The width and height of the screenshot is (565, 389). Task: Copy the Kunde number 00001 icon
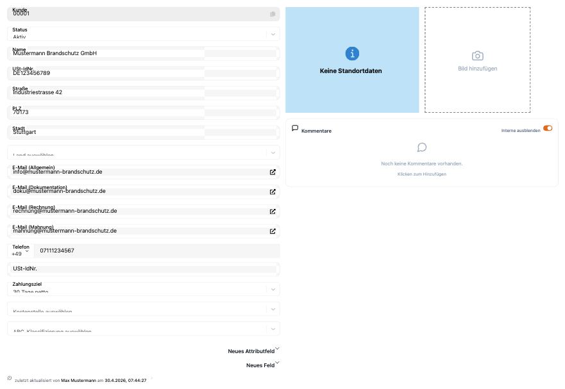[x=273, y=14]
